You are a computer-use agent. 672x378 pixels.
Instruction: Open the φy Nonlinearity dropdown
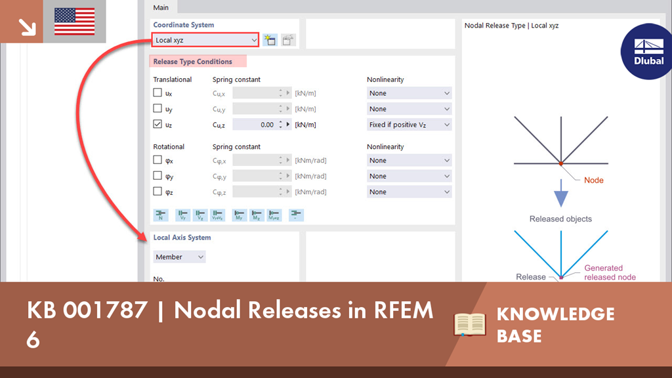409,176
